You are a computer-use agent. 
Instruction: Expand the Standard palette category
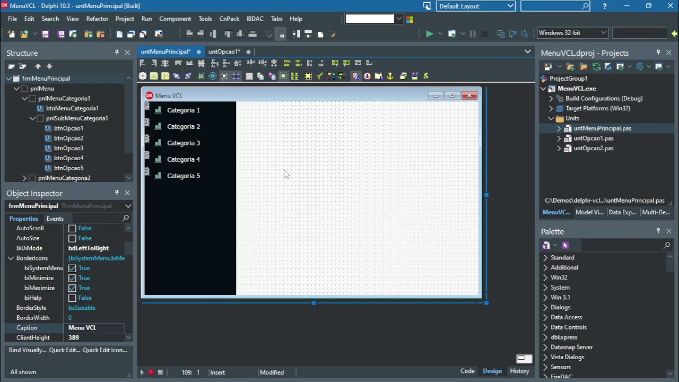click(x=545, y=258)
